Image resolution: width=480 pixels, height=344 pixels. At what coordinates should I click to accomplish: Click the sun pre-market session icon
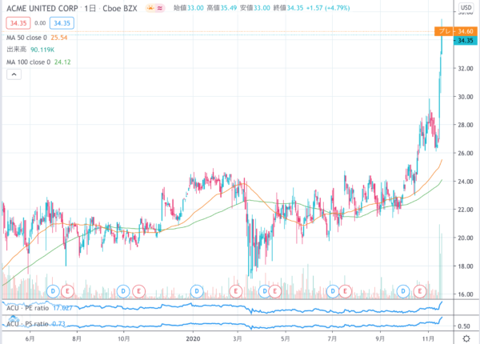pos(150,8)
